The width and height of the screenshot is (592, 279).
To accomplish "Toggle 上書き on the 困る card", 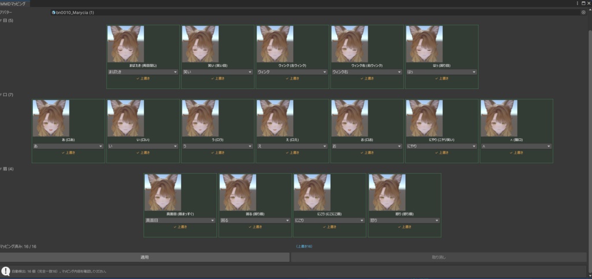I will tap(255, 227).
